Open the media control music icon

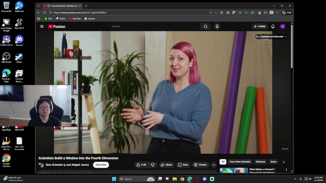259,12
